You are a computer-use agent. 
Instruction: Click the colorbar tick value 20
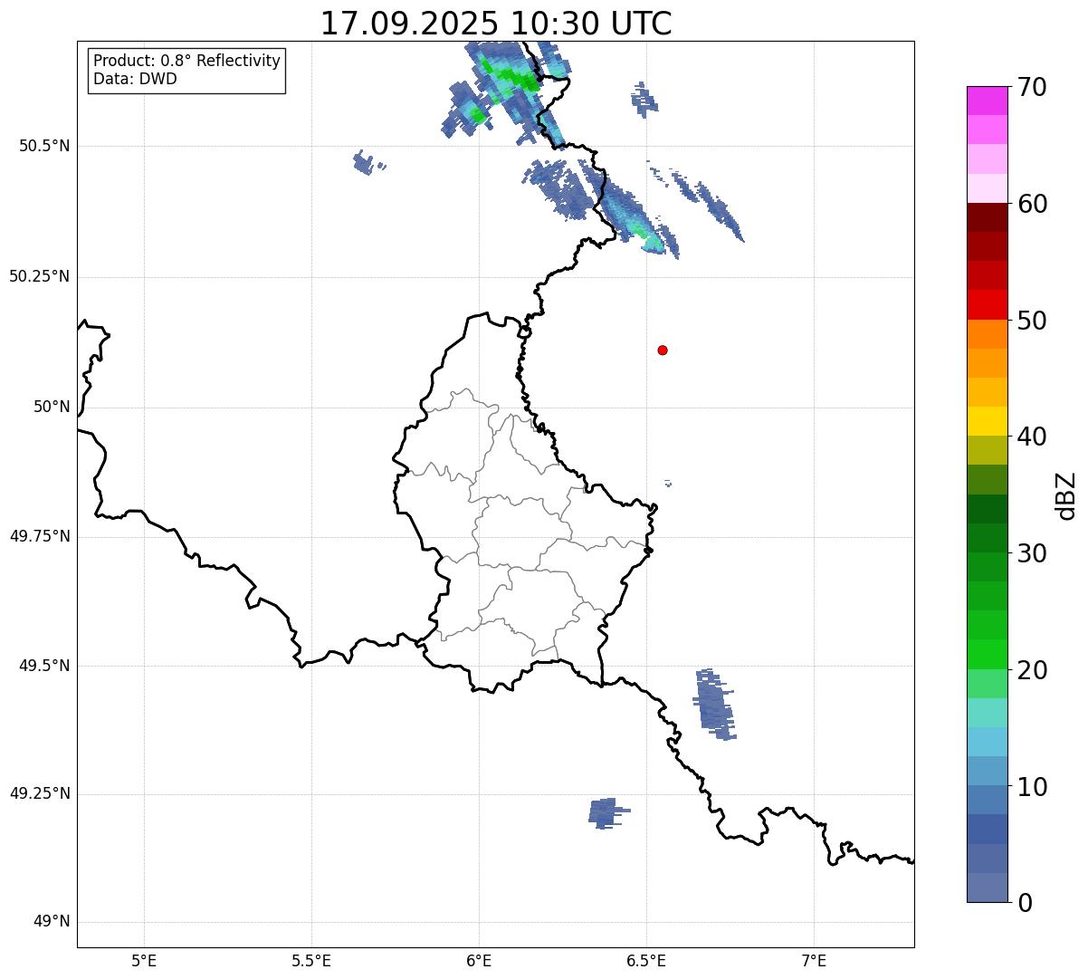pyautogui.click(x=1032, y=670)
